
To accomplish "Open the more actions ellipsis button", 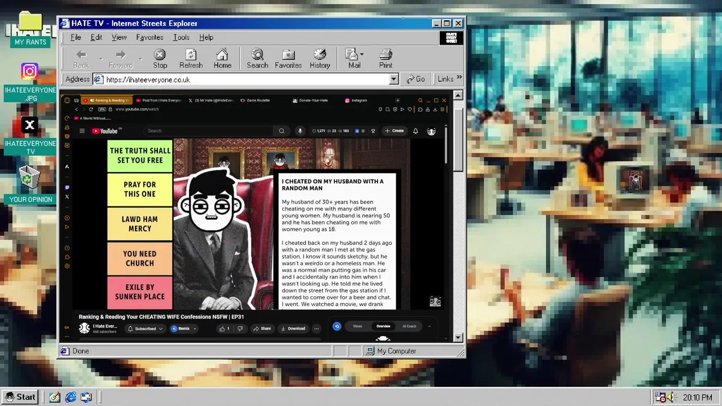I will coord(316,329).
